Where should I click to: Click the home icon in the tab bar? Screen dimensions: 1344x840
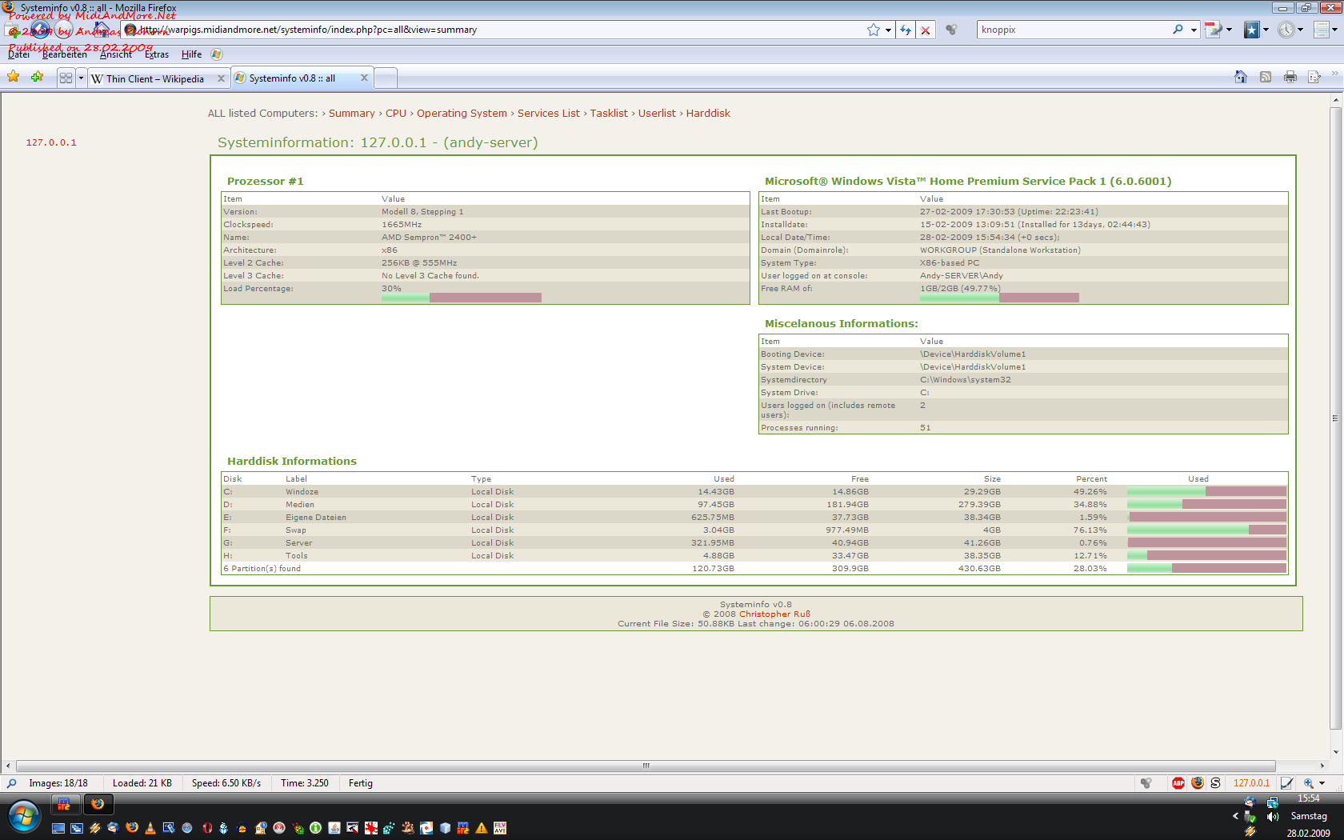coord(1240,78)
